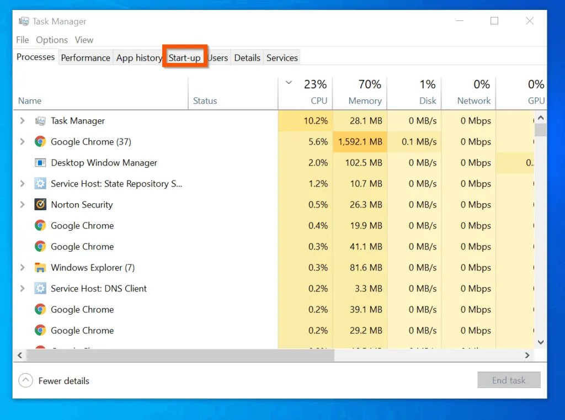Image resolution: width=565 pixels, height=420 pixels.
Task: Expand the Norton Security process entry
Action: tap(22, 205)
